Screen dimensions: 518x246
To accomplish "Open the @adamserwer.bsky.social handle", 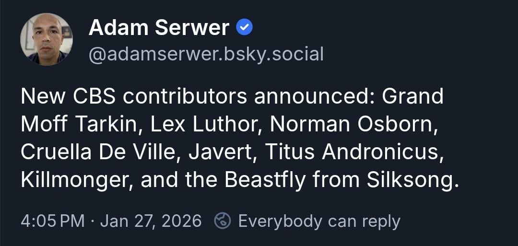I will pyautogui.click(x=206, y=54).
